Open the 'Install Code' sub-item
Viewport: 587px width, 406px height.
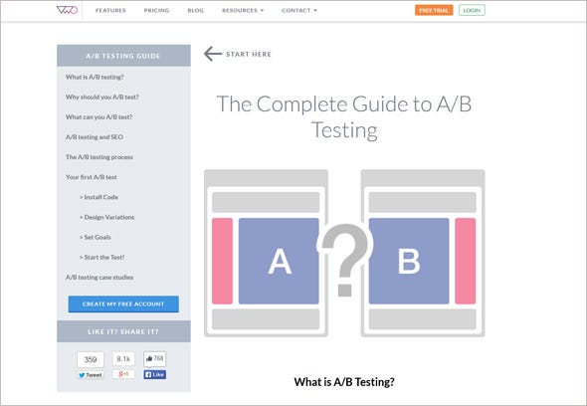(x=98, y=197)
